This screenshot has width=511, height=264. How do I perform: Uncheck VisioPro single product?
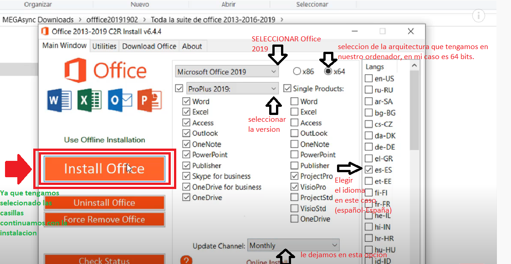294,187
